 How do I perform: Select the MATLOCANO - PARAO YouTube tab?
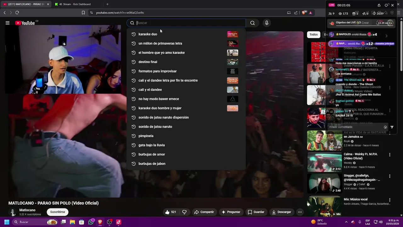pos(26,4)
